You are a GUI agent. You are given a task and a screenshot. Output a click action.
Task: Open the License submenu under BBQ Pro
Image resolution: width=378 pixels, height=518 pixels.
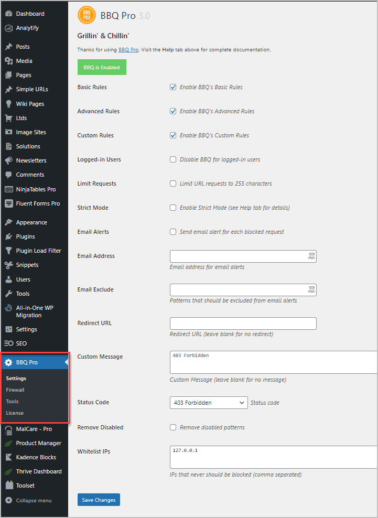coord(15,413)
